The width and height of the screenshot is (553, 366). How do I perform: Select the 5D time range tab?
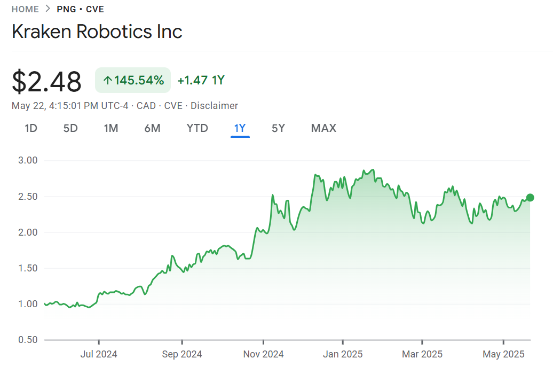70,128
